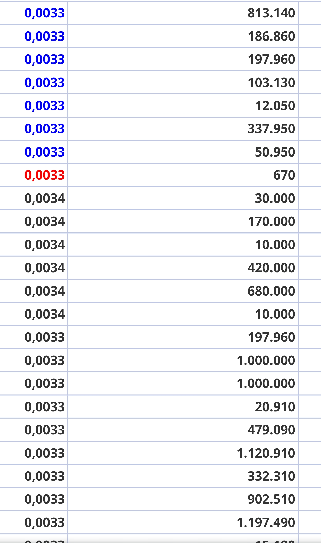This screenshot has height=543, width=321.
Task: Select the 186.860 volume cell
Action: click(x=183, y=36)
